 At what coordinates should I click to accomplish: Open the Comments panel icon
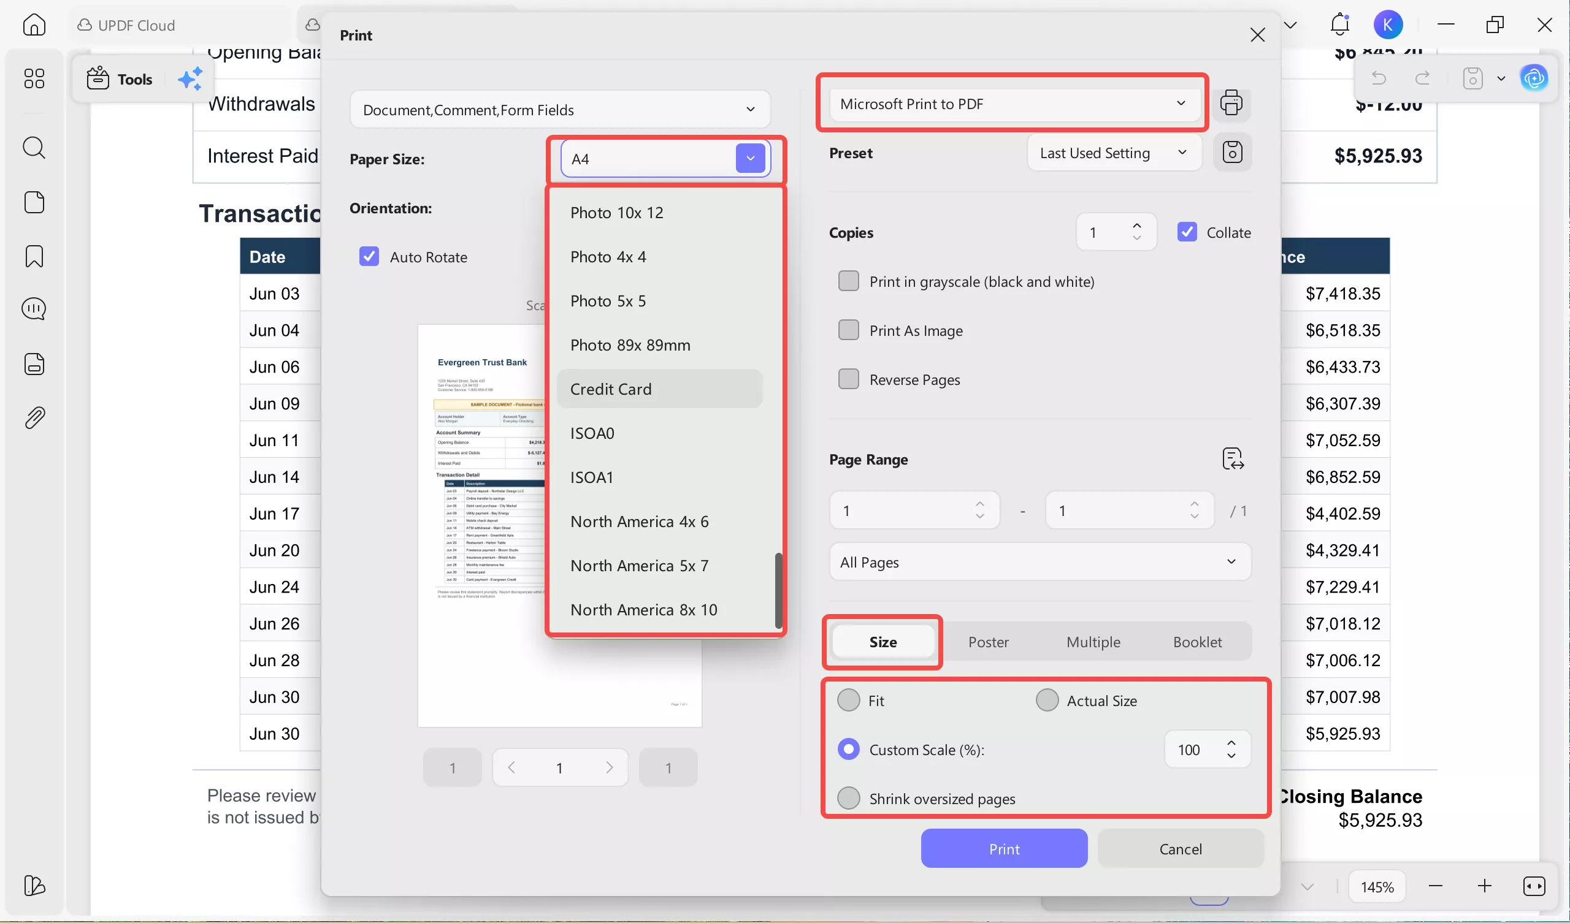coord(34,309)
